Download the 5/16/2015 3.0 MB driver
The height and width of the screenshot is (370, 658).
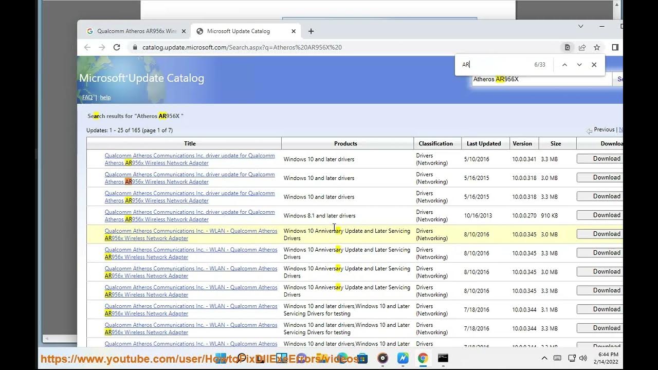coord(599,178)
